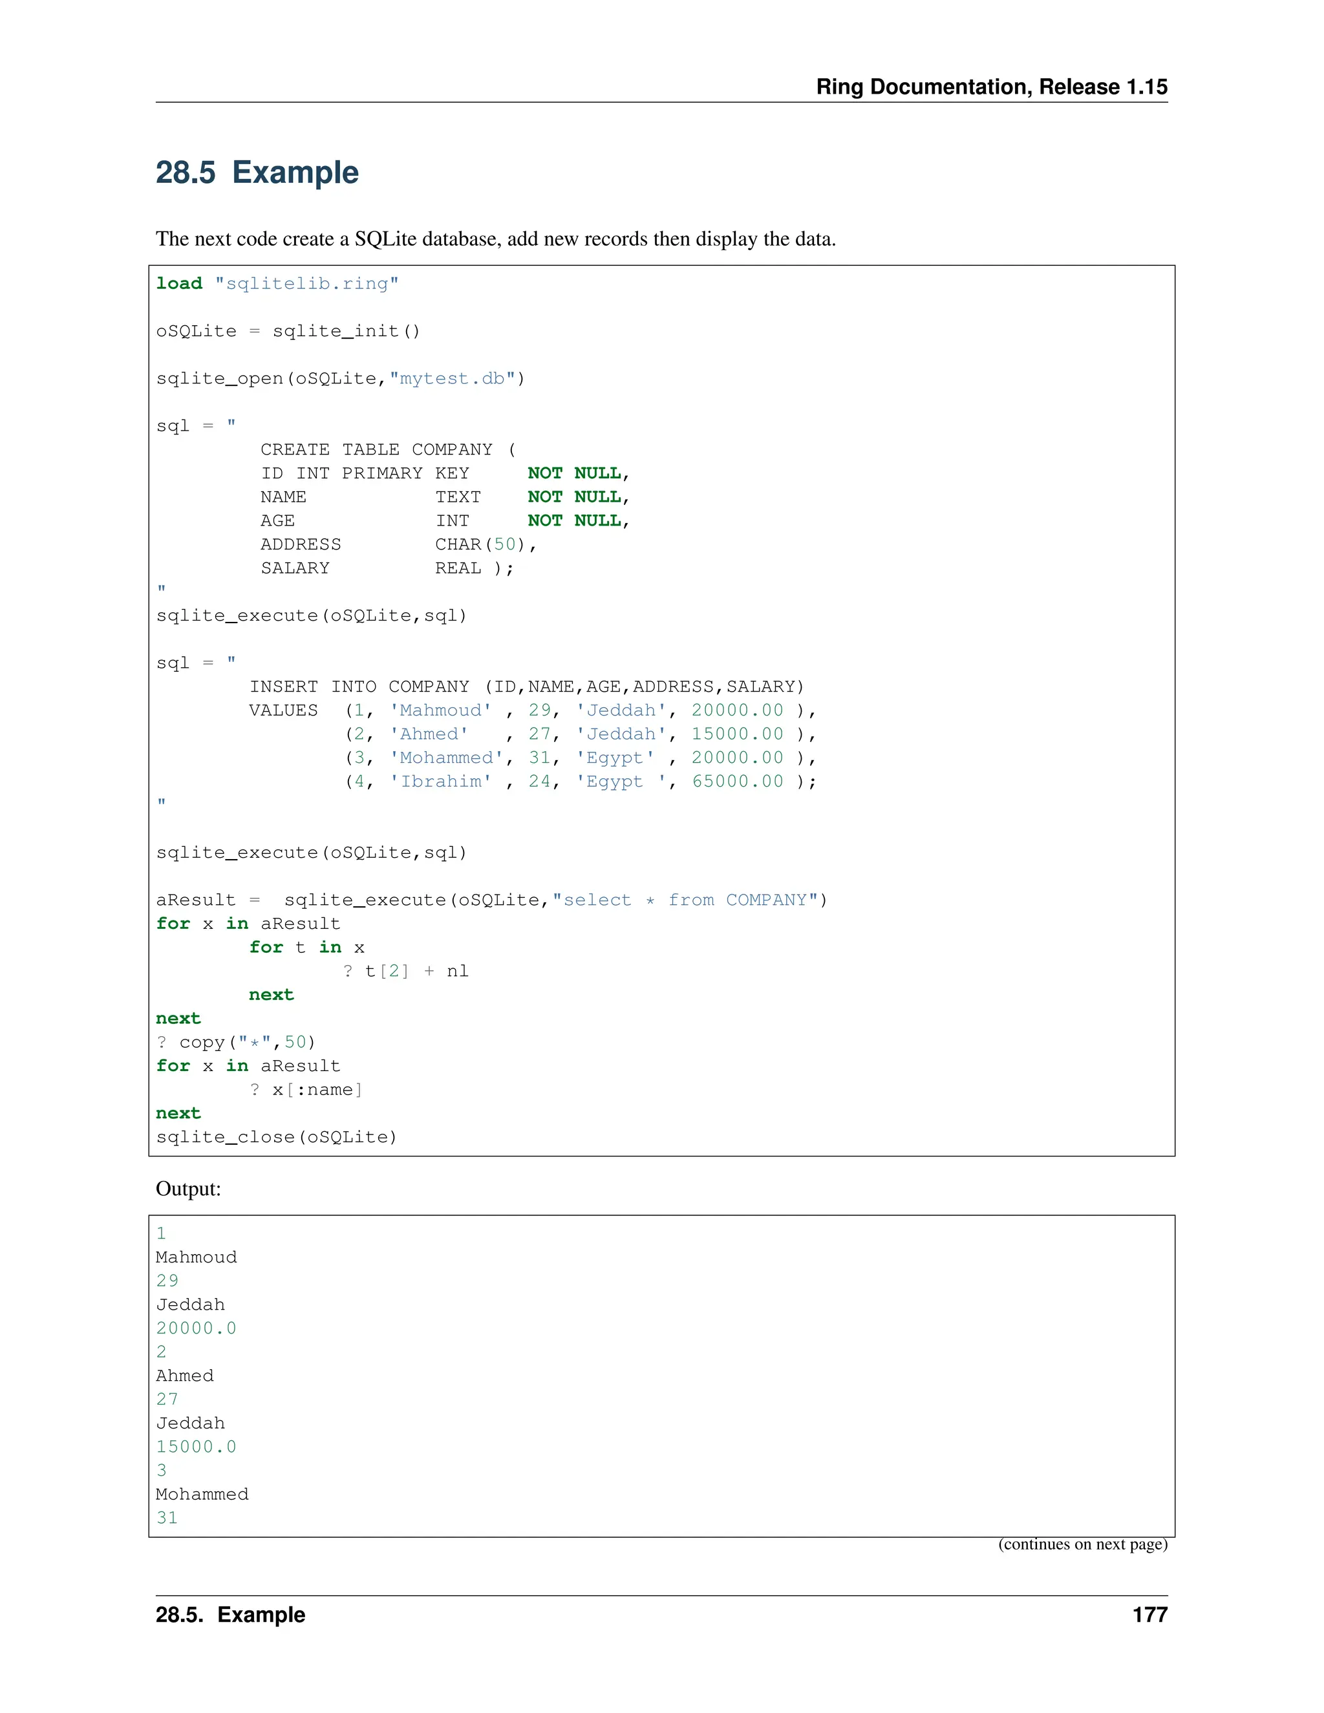Click the '(continues on next page)' note

[1082, 1544]
